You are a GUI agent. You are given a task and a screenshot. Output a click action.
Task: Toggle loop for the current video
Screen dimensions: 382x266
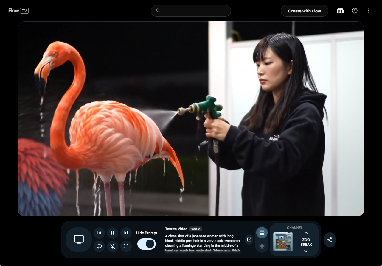(x=99, y=246)
